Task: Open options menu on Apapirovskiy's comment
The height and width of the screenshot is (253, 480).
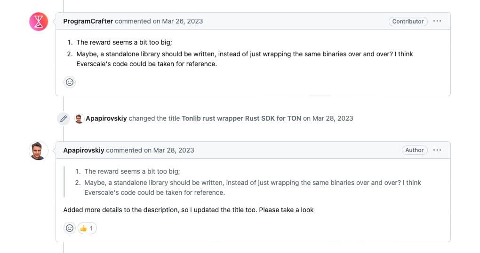Action: [x=437, y=150]
